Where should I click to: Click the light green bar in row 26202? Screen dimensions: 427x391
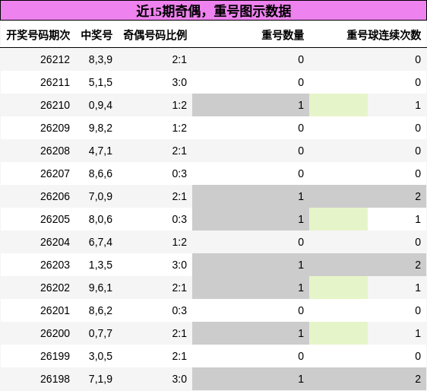[338, 288]
